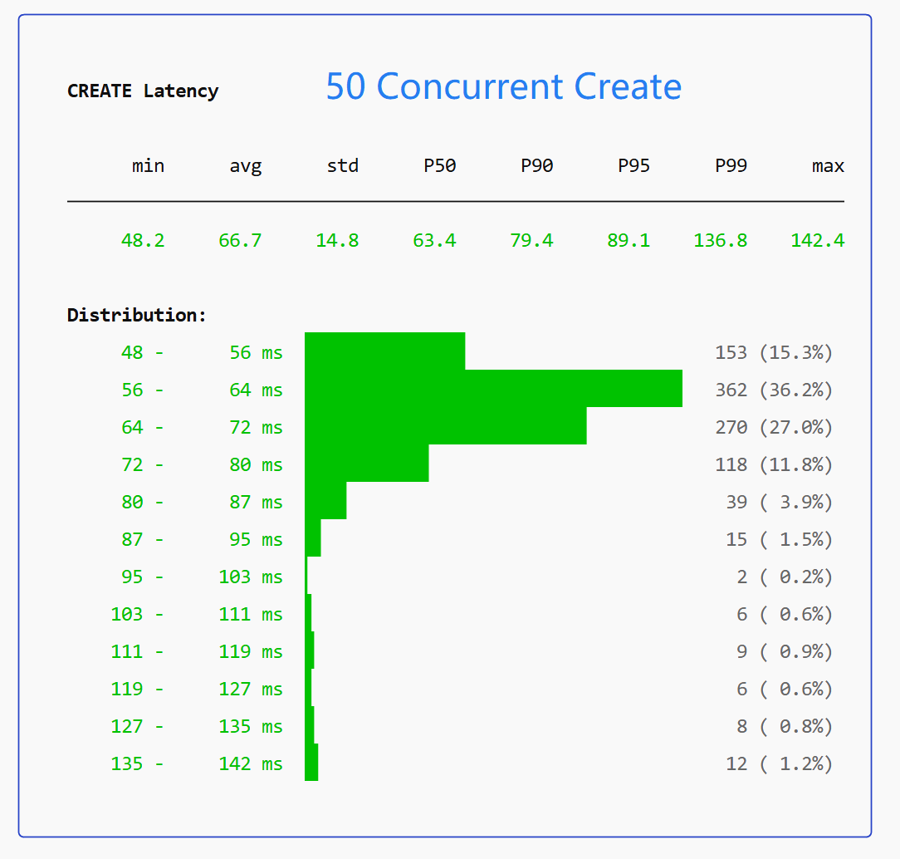The image size is (900, 859).
Task: Click the histogram bar for 87-95 ms
Action: (313, 537)
